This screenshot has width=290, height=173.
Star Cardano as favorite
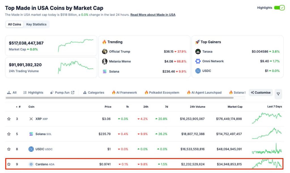[x=9, y=164]
